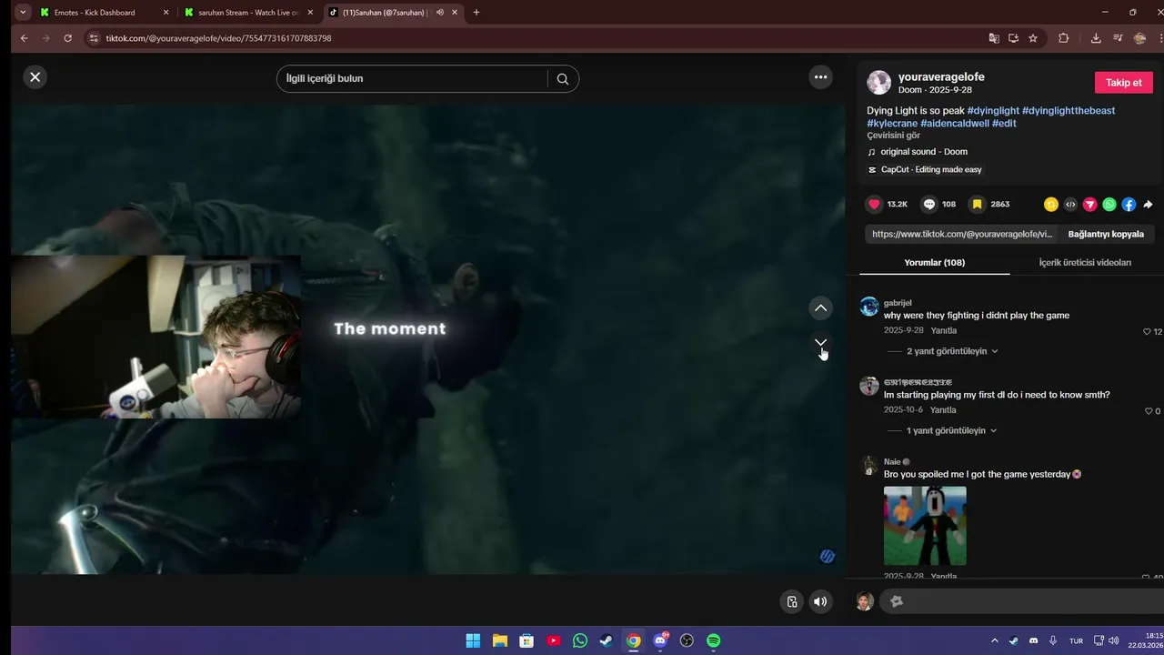This screenshot has height=655, width=1164.
Task: Send to friends via red paper-plane icon
Action: click(x=1089, y=205)
